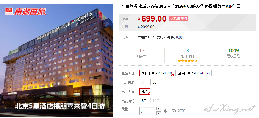Pick the 30日 departure date
259x118 pixels.
[x=156, y=82]
